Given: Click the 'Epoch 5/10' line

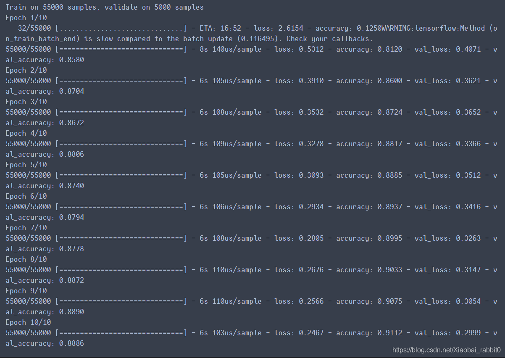Looking at the screenshot, I should pos(26,165).
